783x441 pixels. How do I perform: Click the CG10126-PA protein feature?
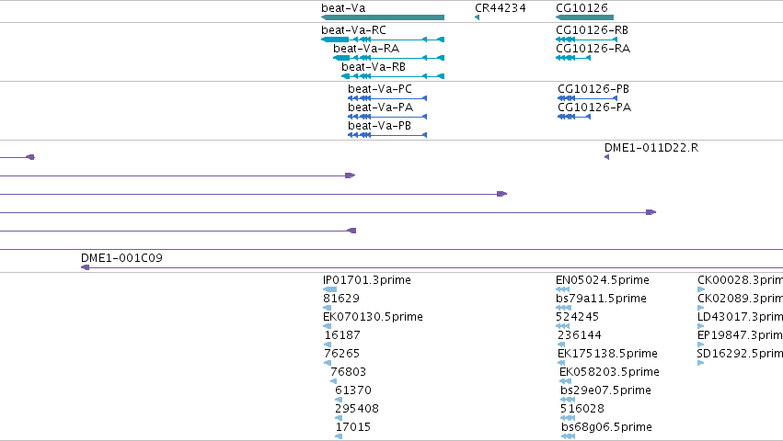pos(574,117)
